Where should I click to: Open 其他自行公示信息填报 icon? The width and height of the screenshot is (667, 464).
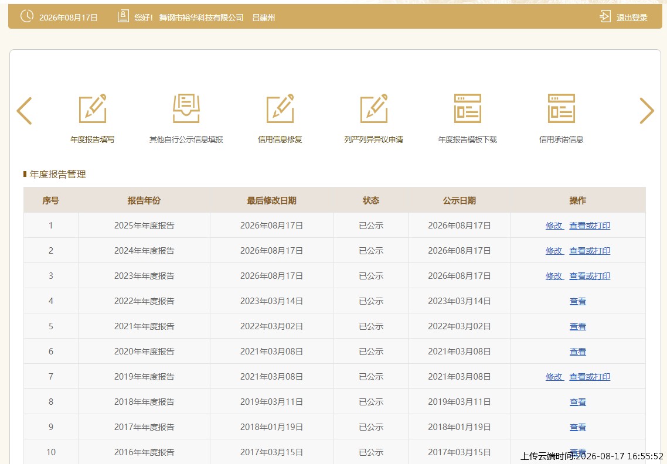(186, 108)
